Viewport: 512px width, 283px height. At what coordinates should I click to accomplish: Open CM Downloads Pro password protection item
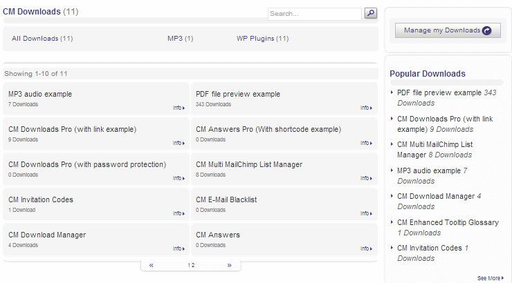tap(87, 164)
